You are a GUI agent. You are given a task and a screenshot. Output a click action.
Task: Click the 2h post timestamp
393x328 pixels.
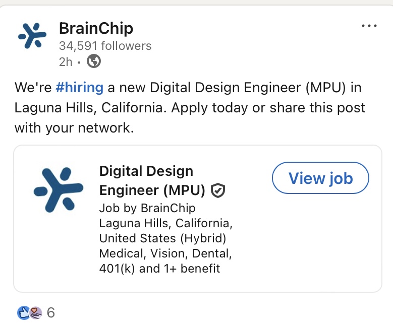(66, 61)
